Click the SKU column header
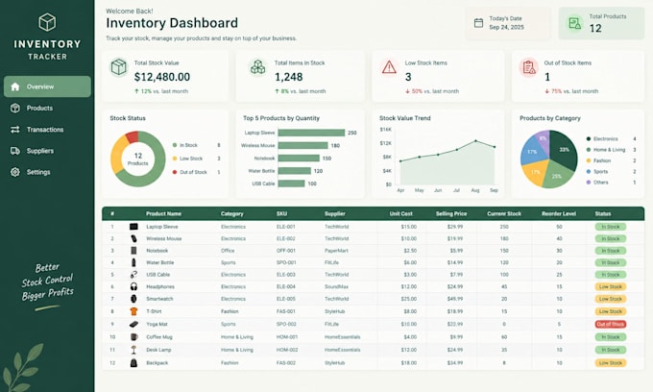653x392 pixels. coord(281,213)
